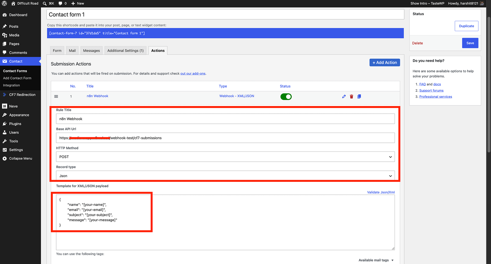Click the Show Intro – TasteWP link
This screenshot has width=491, height=264.
[x=427, y=3]
